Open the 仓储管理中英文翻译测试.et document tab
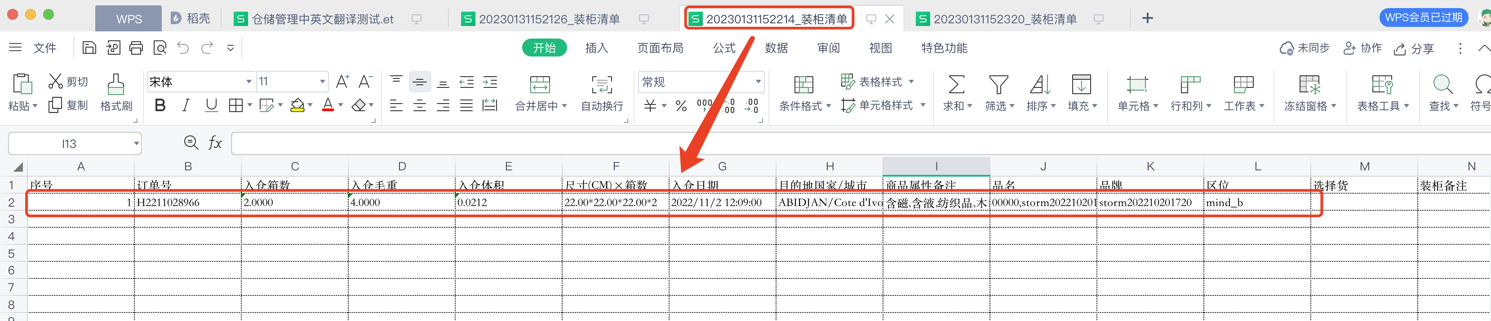 [x=322, y=19]
